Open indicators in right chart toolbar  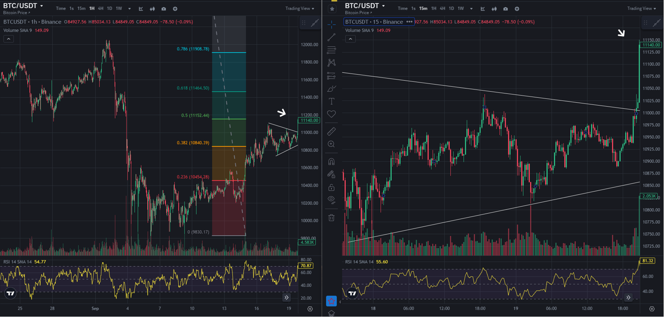point(483,9)
